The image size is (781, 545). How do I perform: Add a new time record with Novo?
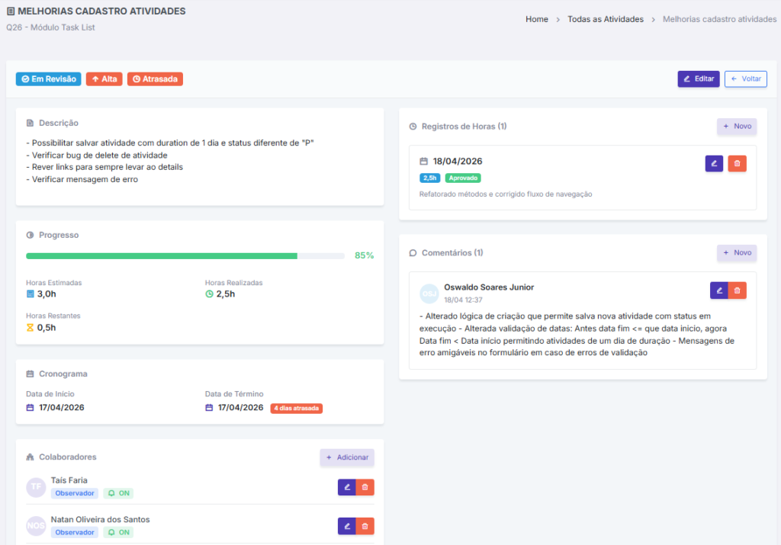click(x=736, y=126)
